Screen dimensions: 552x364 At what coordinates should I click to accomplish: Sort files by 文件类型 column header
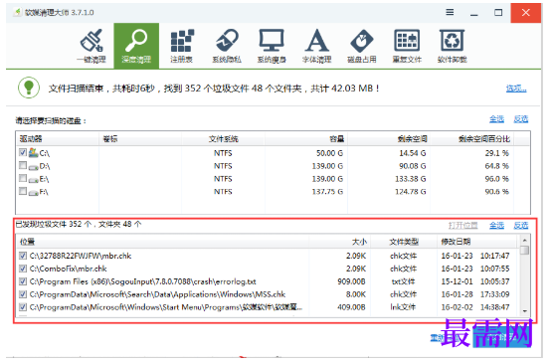(x=404, y=242)
